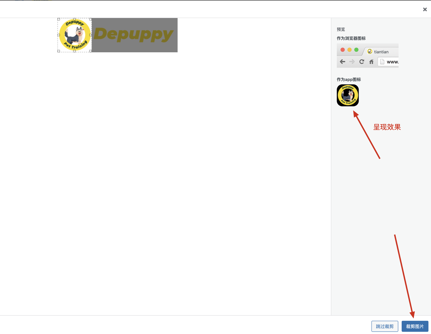The image size is (431, 334).
Task: Select the top-left crop handle
Action: 59,19
